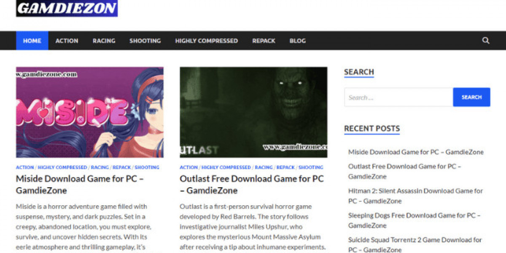Image resolution: width=506 pixels, height=253 pixels.
Task: Open the REPACK menu item
Action: pos(264,41)
